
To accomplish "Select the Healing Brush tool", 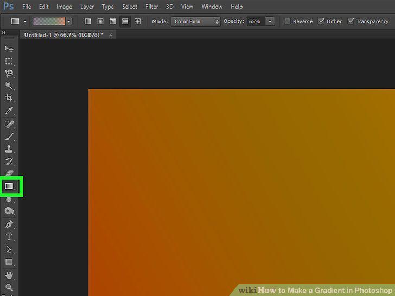I will coord(9,125).
